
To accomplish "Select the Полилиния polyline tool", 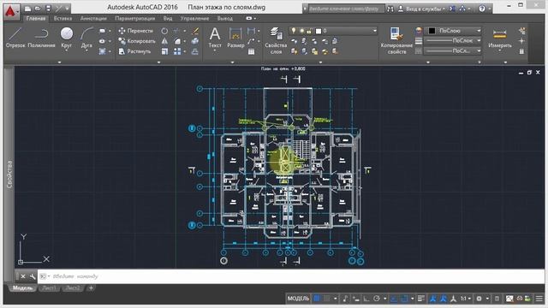I will pos(41,38).
